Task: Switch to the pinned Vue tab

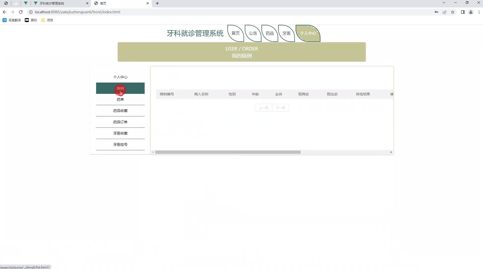Action: (26, 3)
